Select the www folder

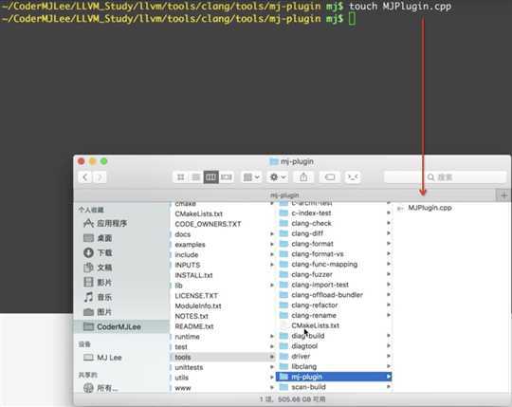[x=183, y=388]
